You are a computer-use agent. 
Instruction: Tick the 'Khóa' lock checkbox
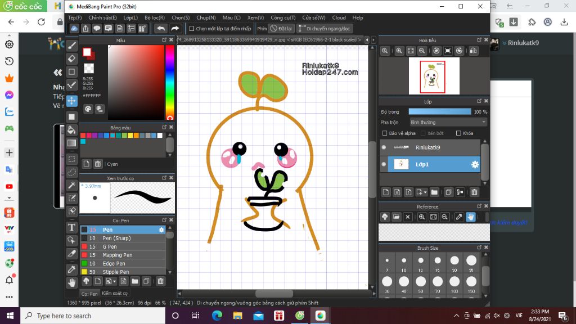458,133
